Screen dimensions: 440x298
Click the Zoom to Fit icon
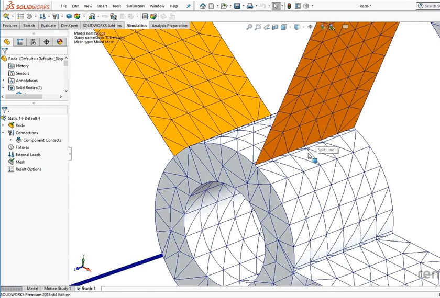click(x=249, y=27)
